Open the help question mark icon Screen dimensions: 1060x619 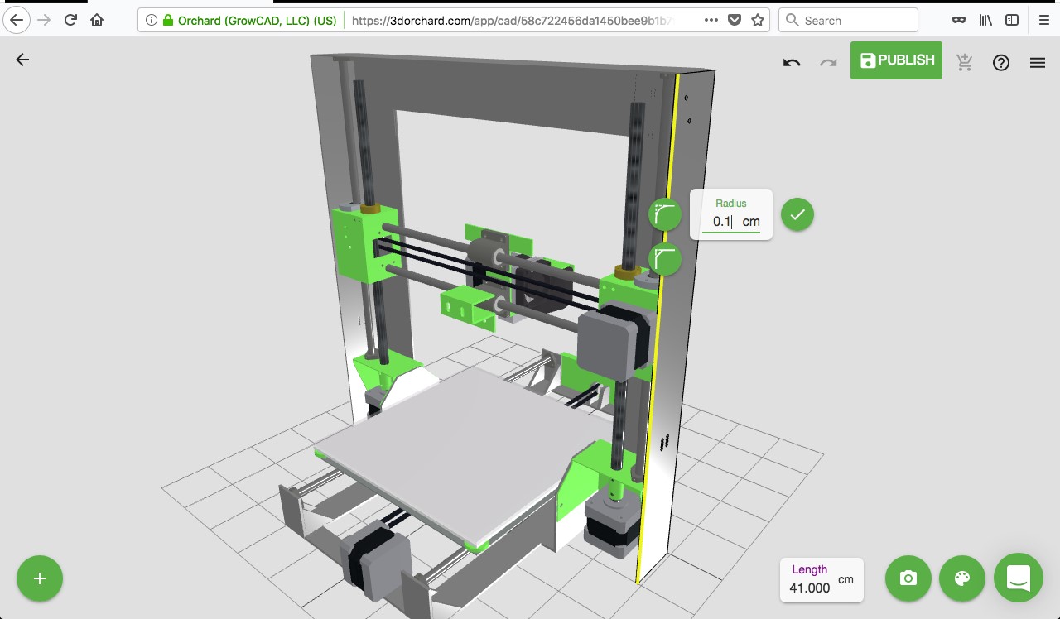(x=1001, y=62)
